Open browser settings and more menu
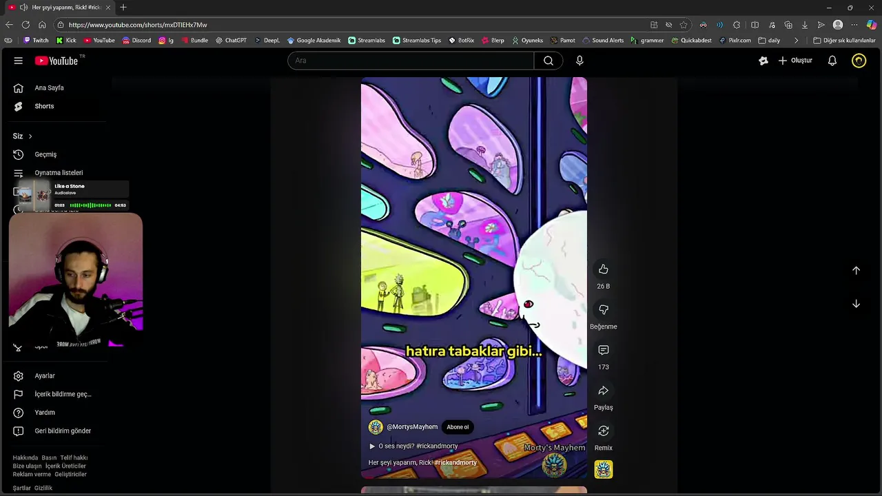882x496 pixels. pyautogui.click(x=854, y=25)
